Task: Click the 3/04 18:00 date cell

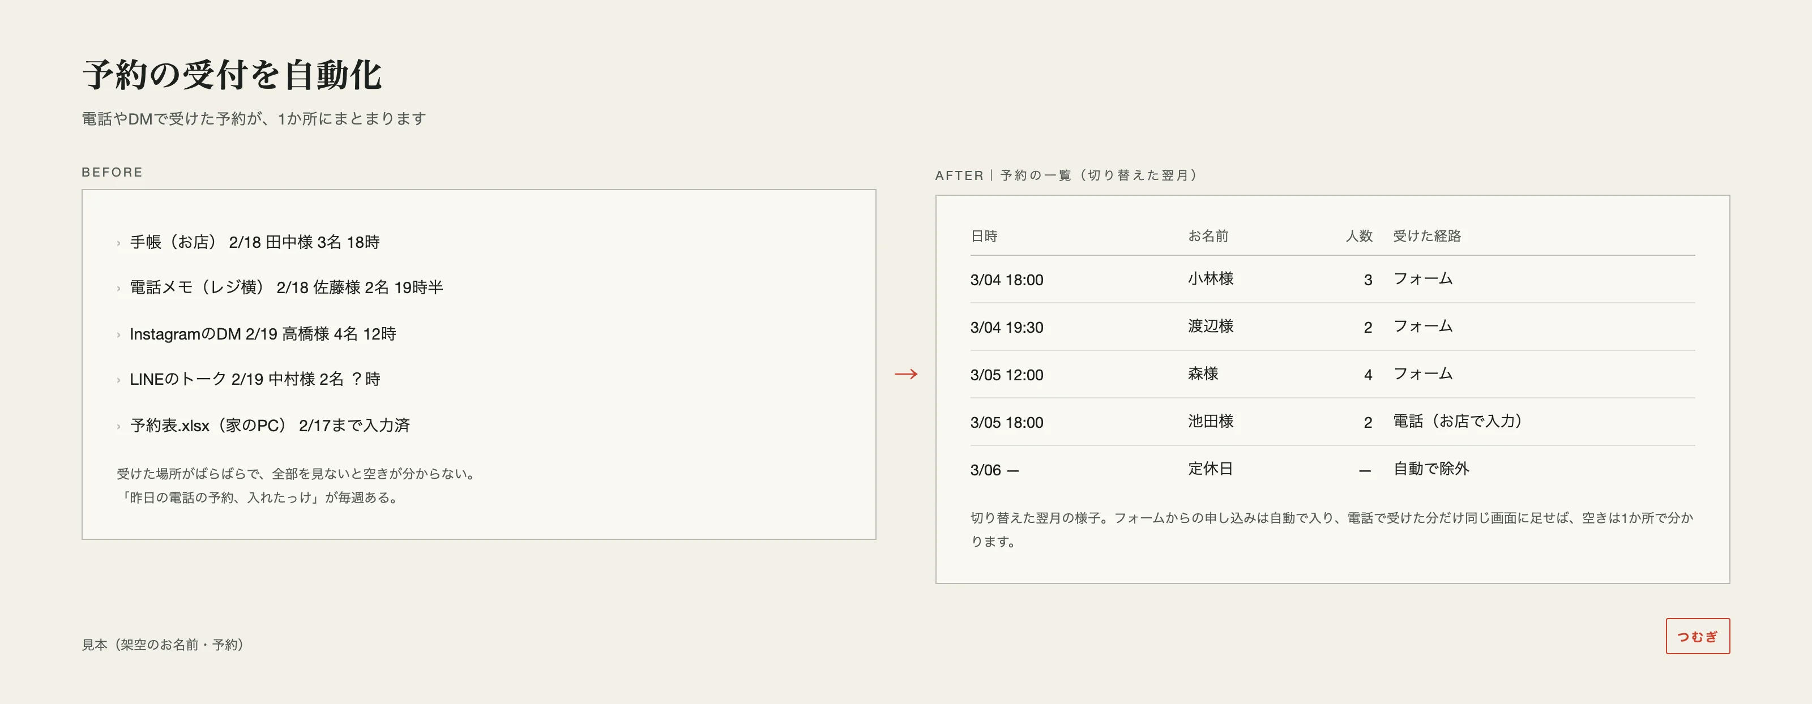Action: pyautogui.click(x=1007, y=280)
